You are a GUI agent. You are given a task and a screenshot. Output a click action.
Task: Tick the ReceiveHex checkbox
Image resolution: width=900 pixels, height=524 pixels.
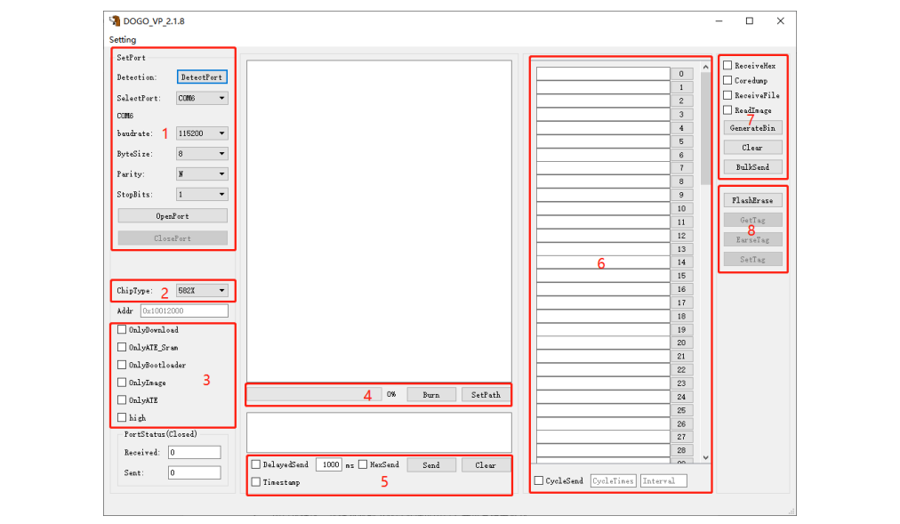[x=727, y=66]
